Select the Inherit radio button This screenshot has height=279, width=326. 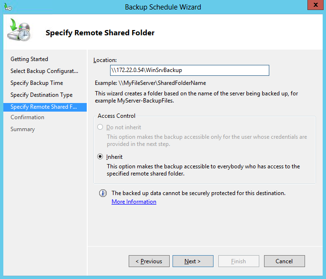pos(100,156)
